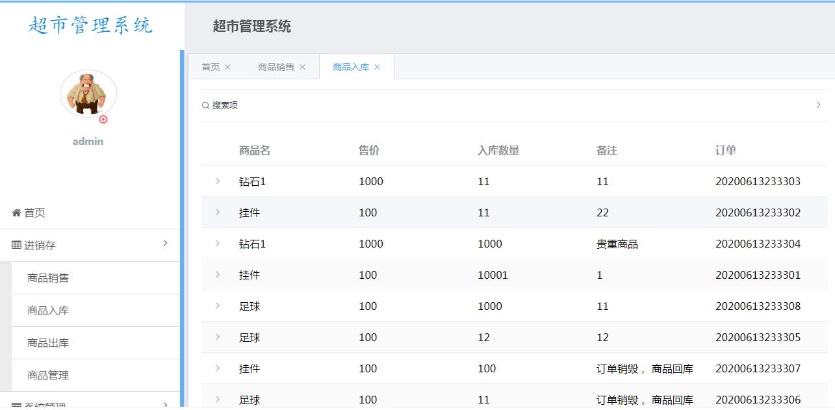835x410 pixels.
Task: Click the home icon beside 首页 in sidebar
Action: (x=16, y=212)
